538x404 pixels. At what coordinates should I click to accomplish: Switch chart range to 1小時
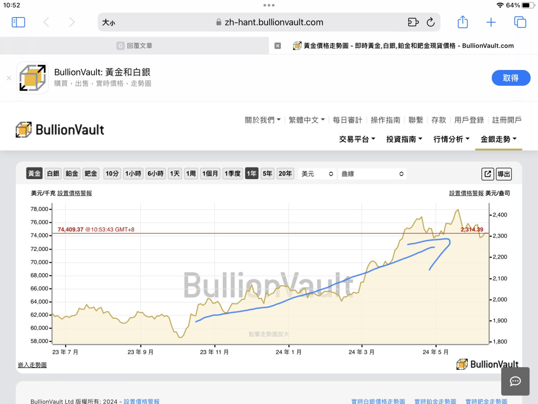point(133,174)
